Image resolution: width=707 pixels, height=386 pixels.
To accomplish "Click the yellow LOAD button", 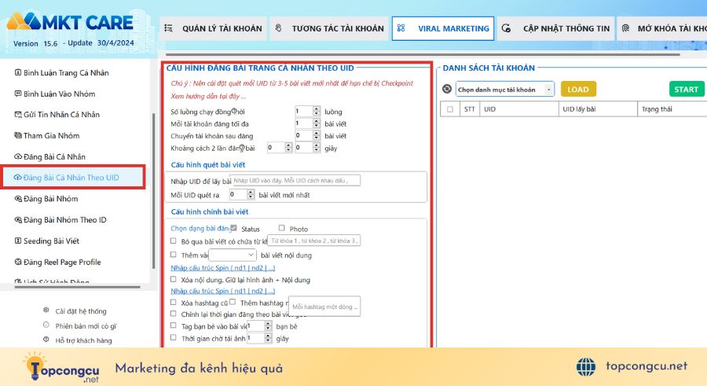I will 578,90.
